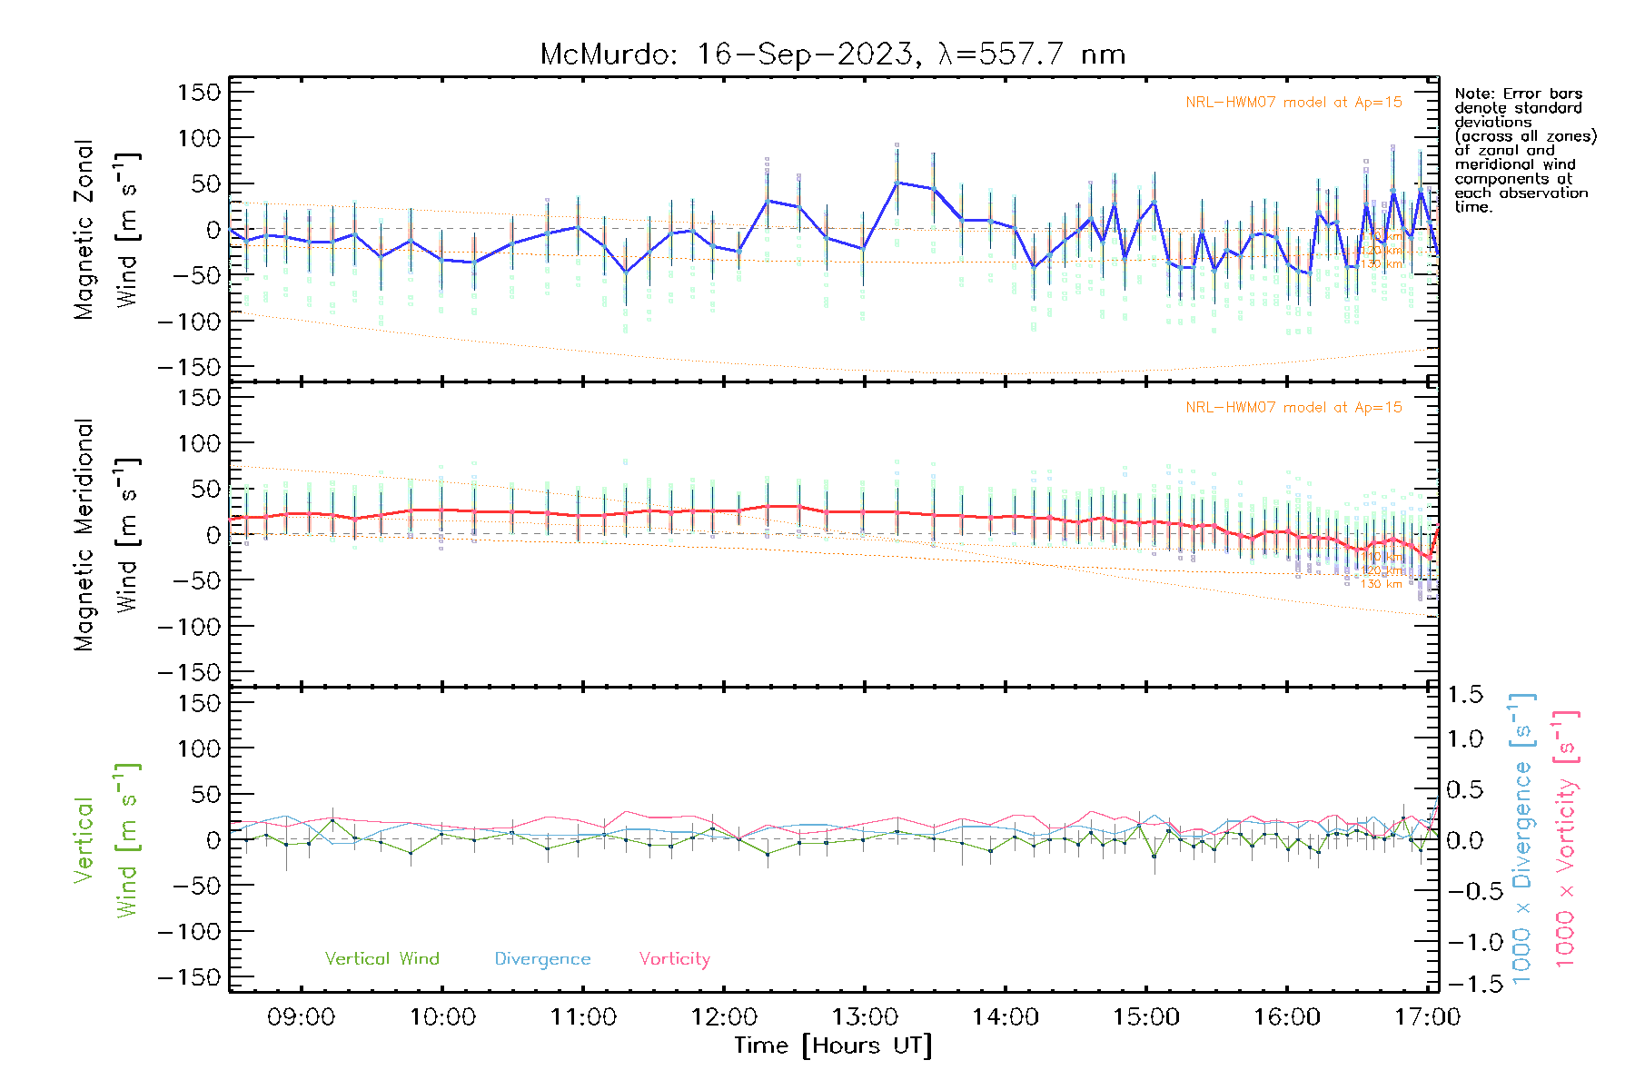This screenshot has width=1635, height=1090.
Task: Click the '1000 x Vorticity' right axis label
Action: click(x=1566, y=840)
